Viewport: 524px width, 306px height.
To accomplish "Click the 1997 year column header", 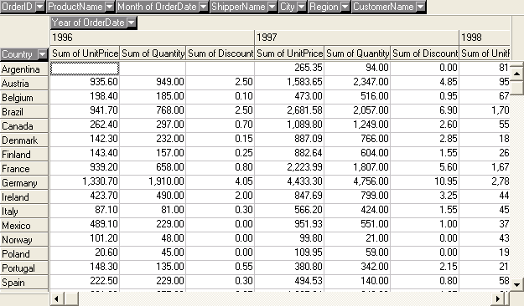I will pos(356,38).
